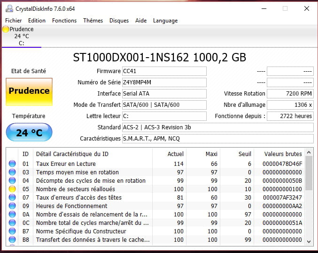Click blue status icon for attribute B7
The image size is (318, 253).
12,231
